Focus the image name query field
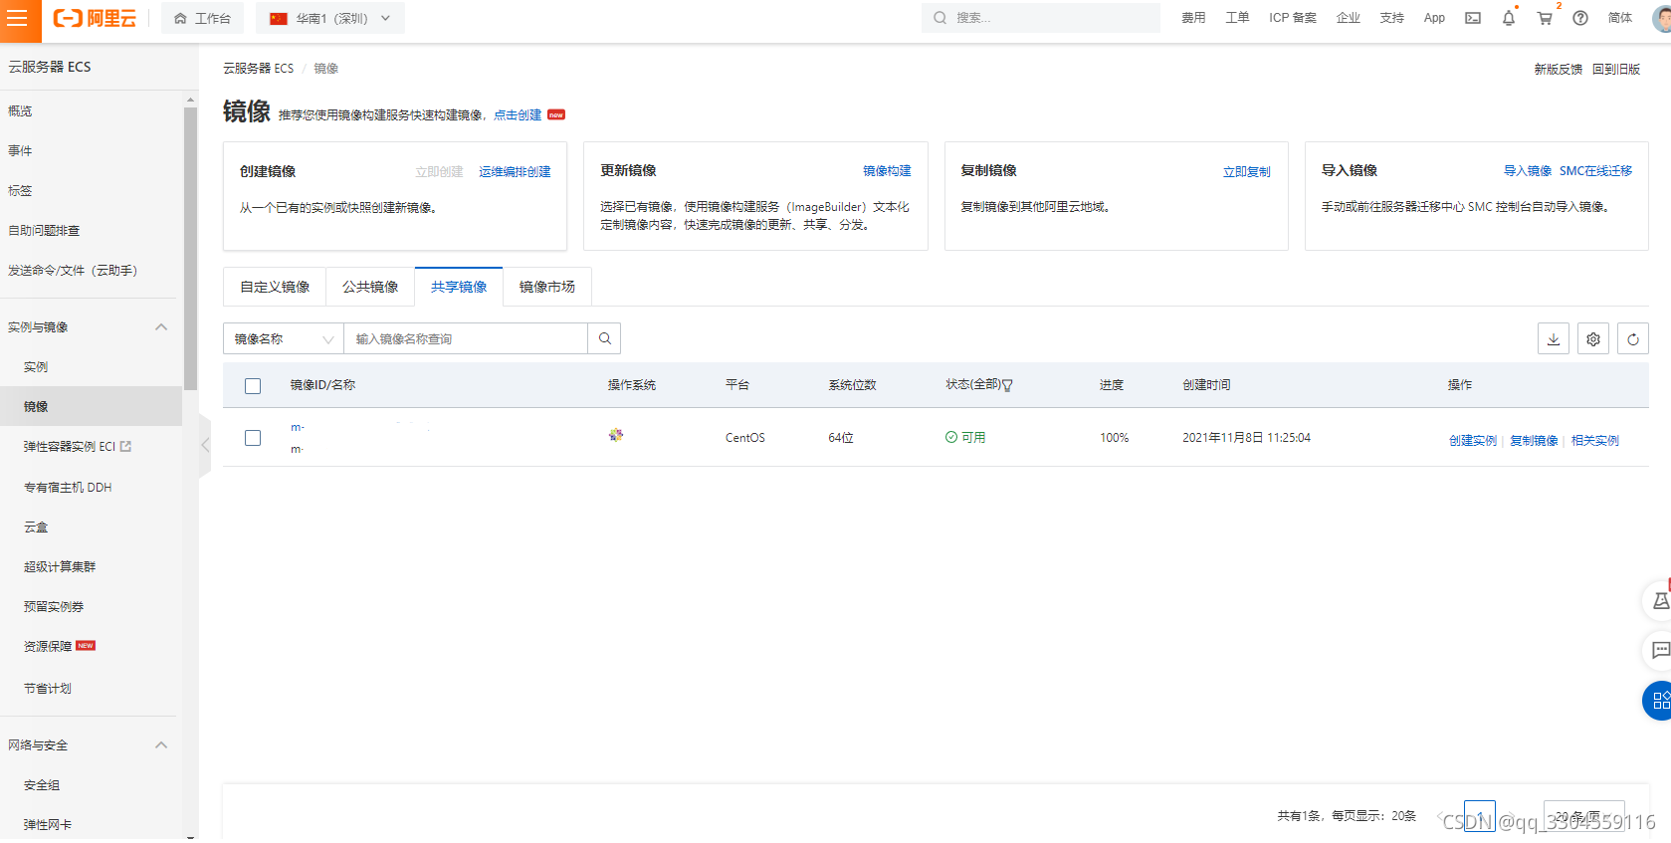Image resolution: width=1671 pixels, height=843 pixels. (x=466, y=339)
